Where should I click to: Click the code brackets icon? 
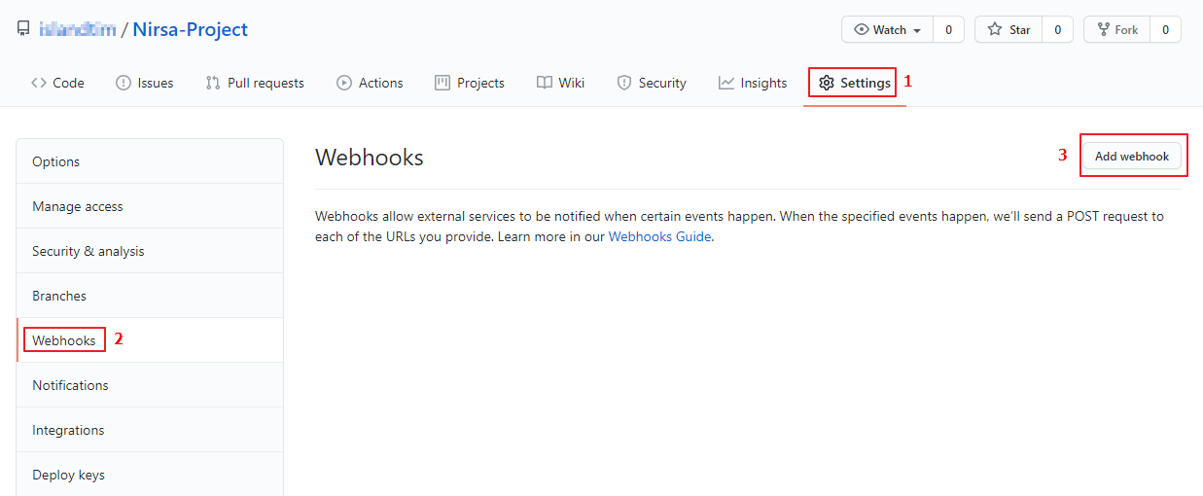[39, 83]
